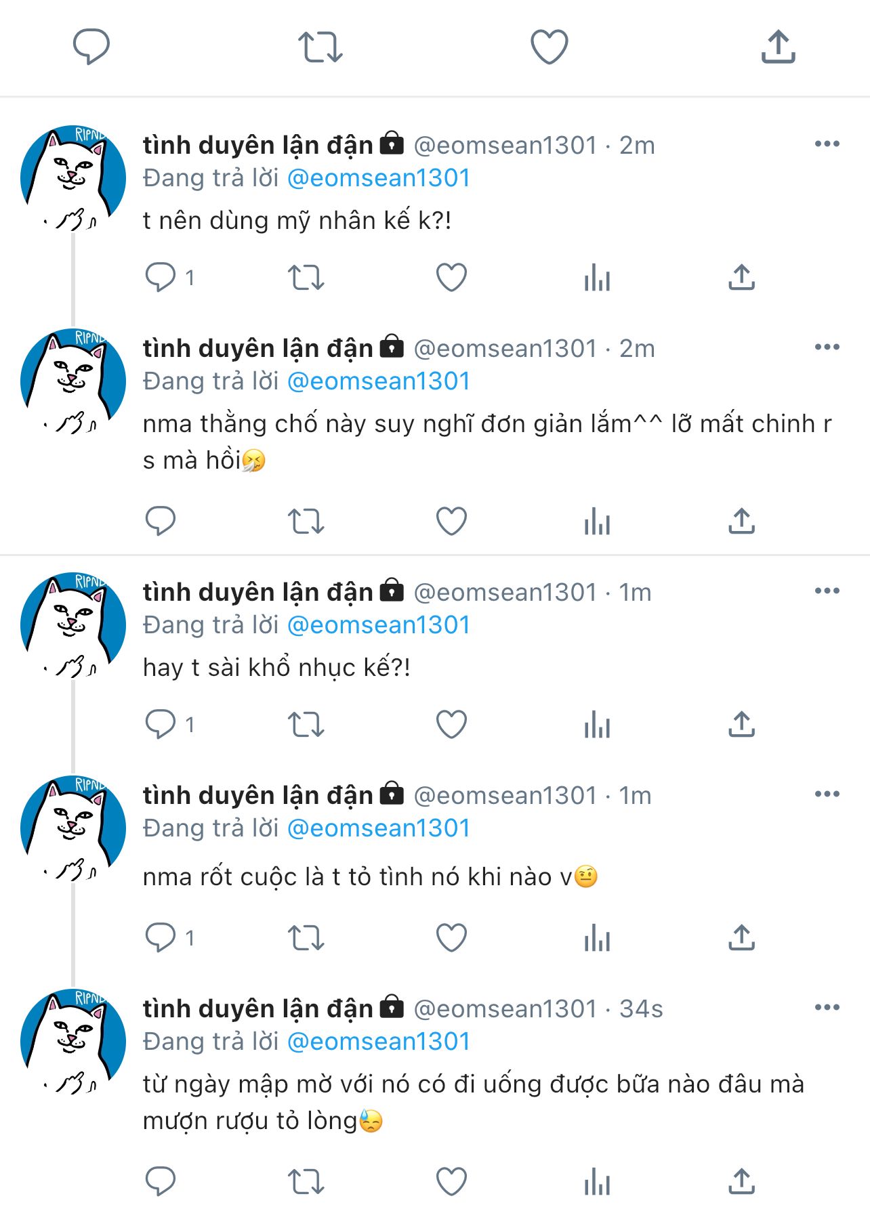The image size is (870, 1211).
Task: Open more options for the "mỹ nhân kế" tweet
Action: point(827,144)
